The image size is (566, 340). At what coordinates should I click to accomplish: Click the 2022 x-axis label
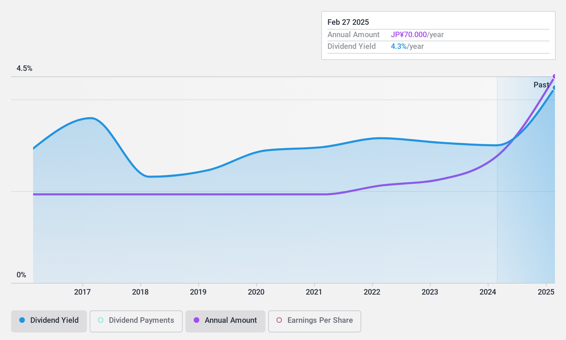[x=372, y=292]
